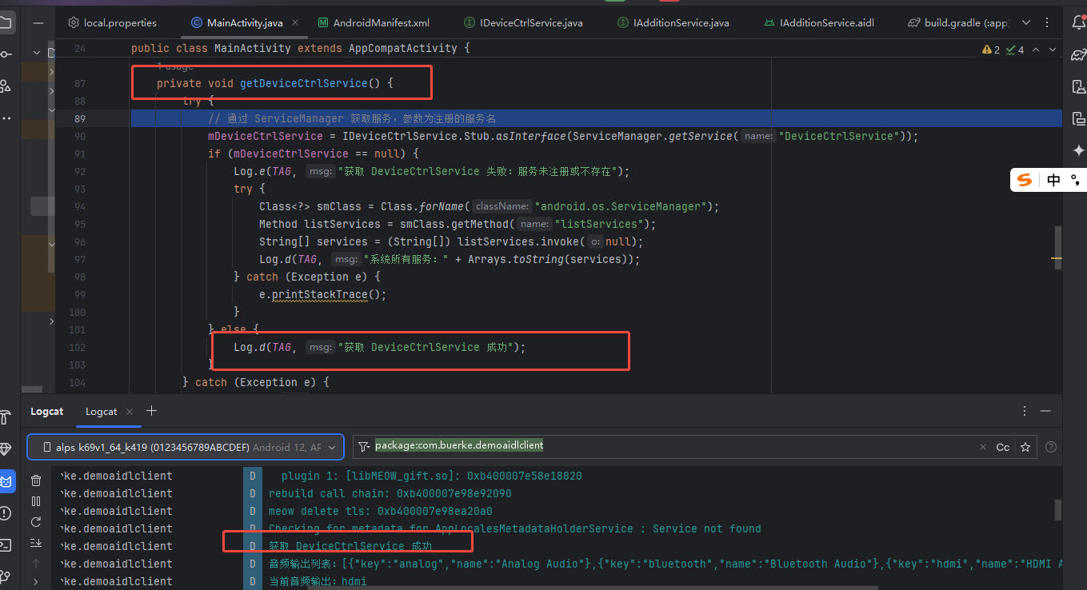Image resolution: width=1087 pixels, height=590 pixels.
Task: Click e.printStackTrace() call in code
Action: 322,294
